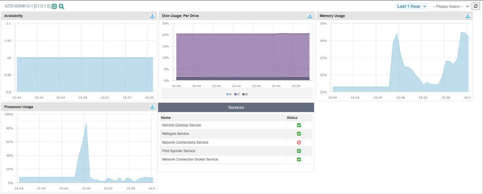Open the Please Select combo box
The width and height of the screenshot is (483, 194).
pyautogui.click(x=450, y=6)
